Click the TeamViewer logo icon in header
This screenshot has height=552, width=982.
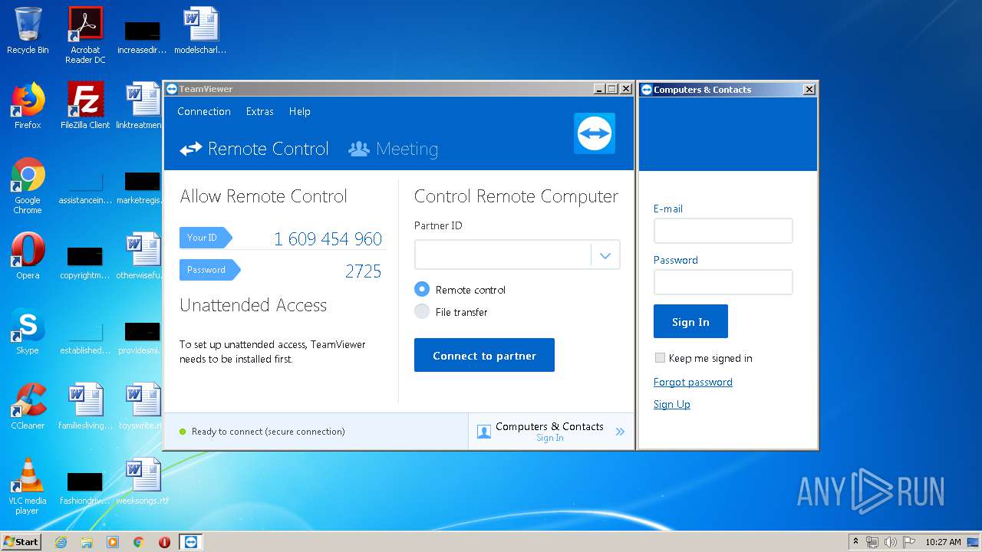595,133
